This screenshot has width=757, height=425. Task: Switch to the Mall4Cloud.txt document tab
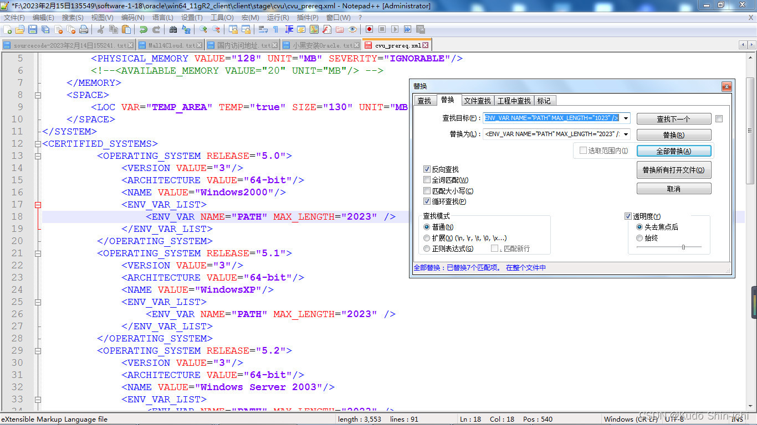pos(171,45)
